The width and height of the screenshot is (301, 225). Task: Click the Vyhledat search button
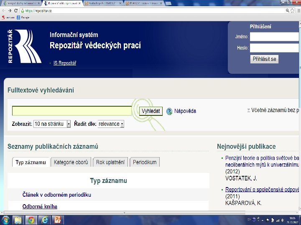150,111
